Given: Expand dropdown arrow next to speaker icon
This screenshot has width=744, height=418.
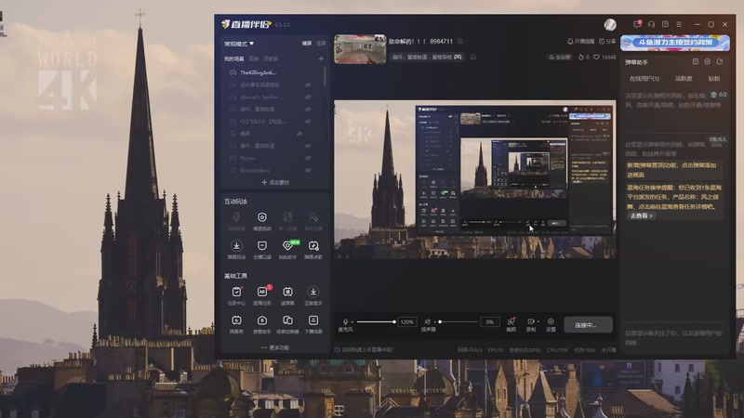Looking at the screenshot, I should [x=434, y=321].
